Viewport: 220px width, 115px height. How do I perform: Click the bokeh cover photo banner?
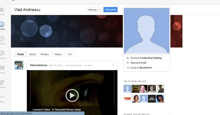67,31
